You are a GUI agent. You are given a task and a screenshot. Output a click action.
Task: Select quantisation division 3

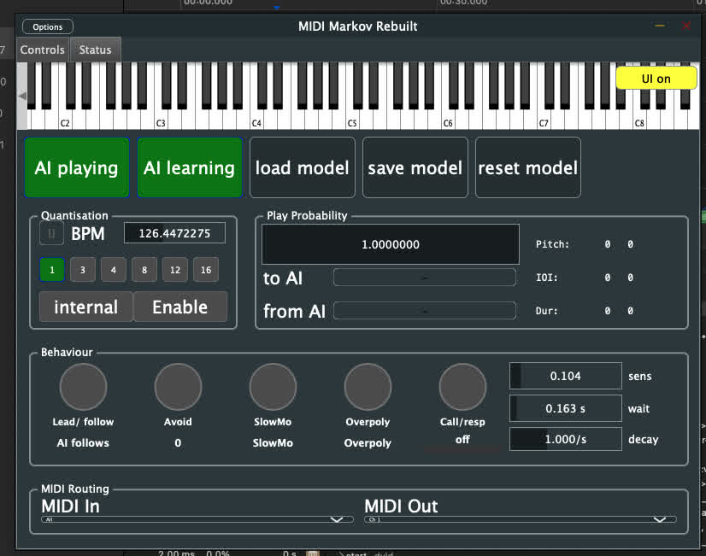[x=82, y=269]
